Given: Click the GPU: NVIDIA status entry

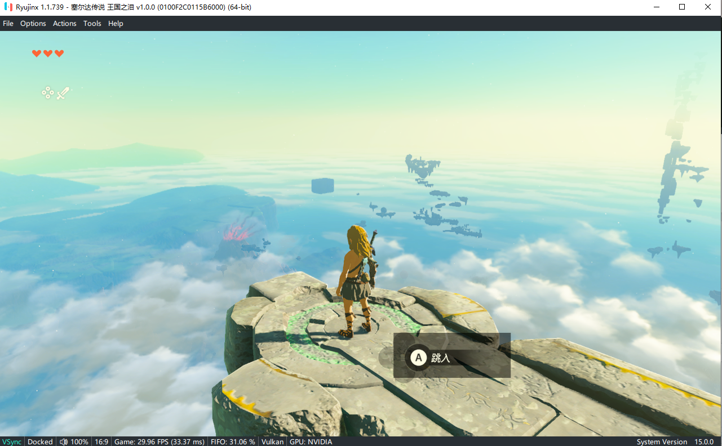Looking at the screenshot, I should point(311,441).
